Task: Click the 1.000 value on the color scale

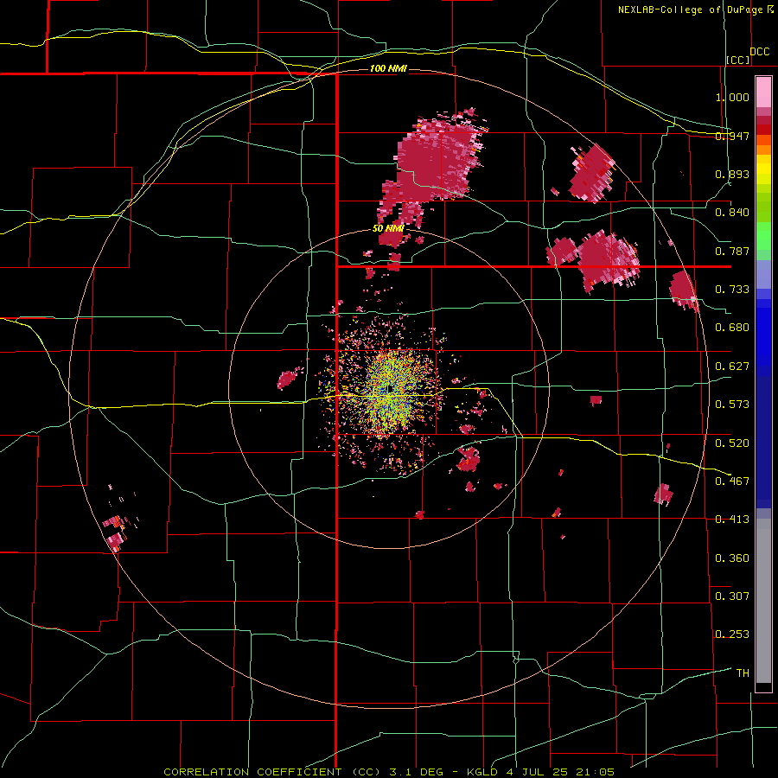Action: click(x=732, y=97)
